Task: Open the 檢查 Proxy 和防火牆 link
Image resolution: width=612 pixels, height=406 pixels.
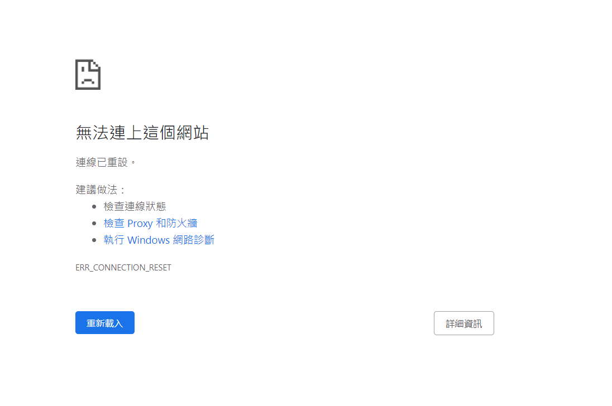Action: point(150,223)
